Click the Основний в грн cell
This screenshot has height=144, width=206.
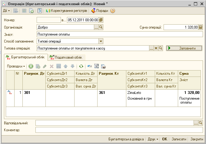click(x=141, y=98)
